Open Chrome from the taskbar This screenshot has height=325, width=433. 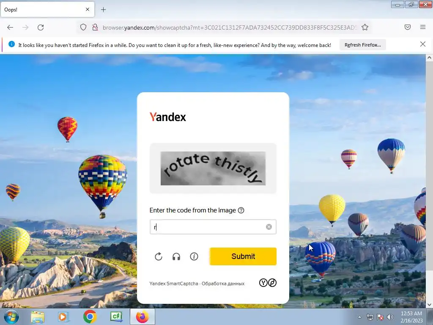coord(90,317)
